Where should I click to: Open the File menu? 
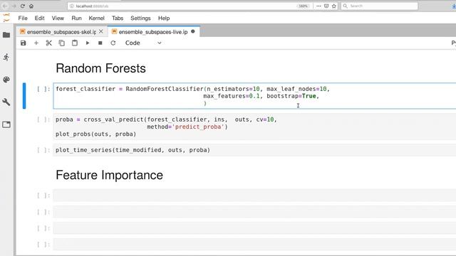(23, 18)
